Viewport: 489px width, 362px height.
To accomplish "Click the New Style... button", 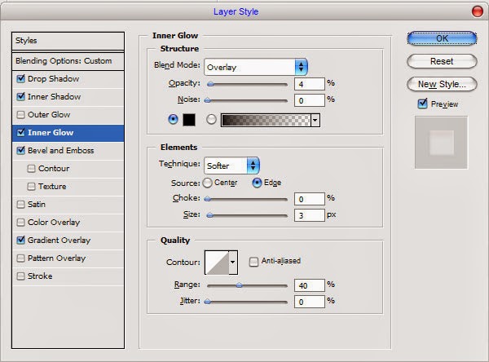I will tap(442, 84).
